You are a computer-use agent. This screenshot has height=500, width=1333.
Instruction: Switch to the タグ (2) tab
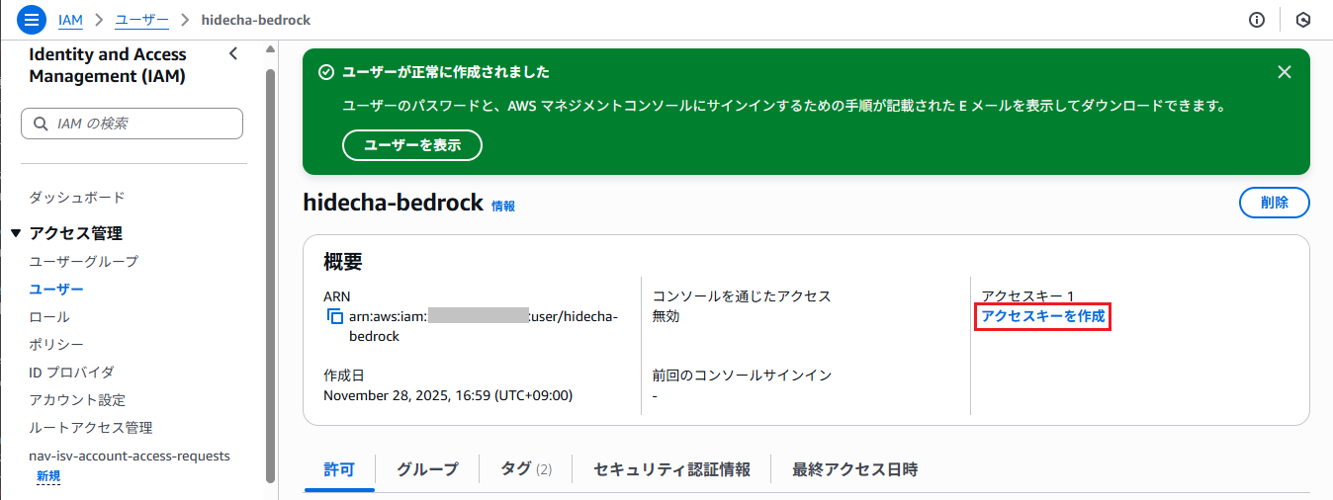(x=526, y=469)
